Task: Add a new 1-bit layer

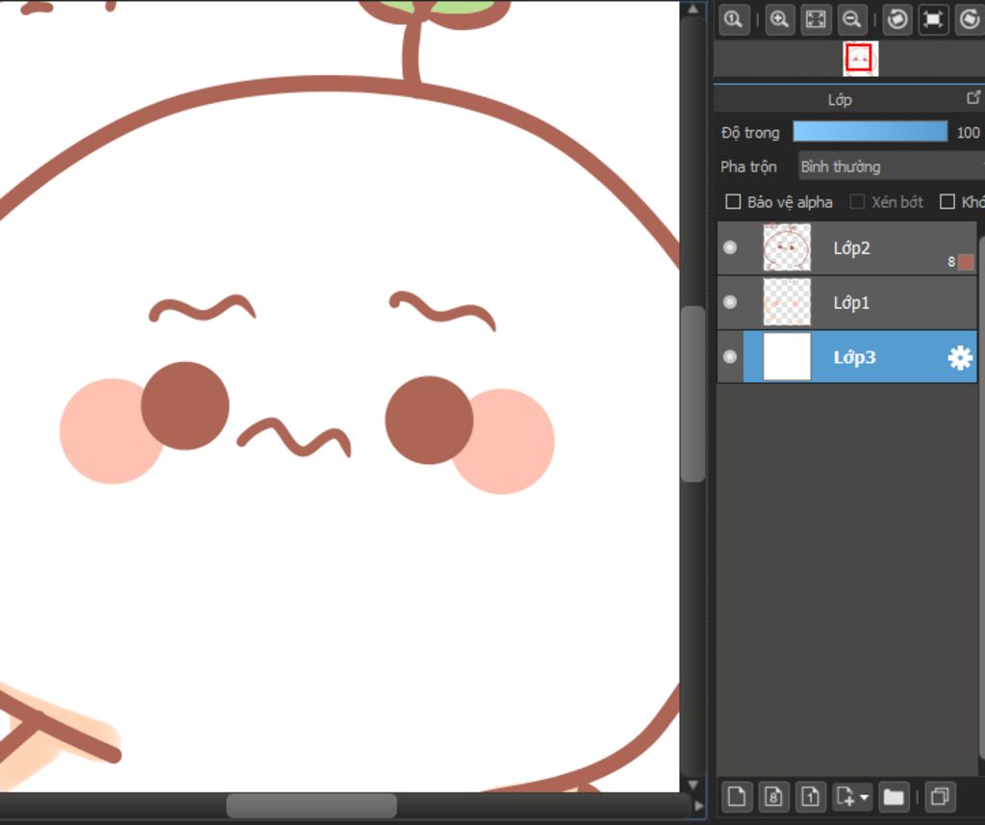Action: click(810, 797)
